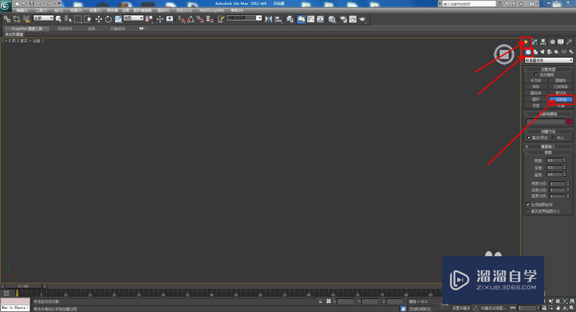Open Display panel tab icon
576x312 pixels.
[561, 42]
